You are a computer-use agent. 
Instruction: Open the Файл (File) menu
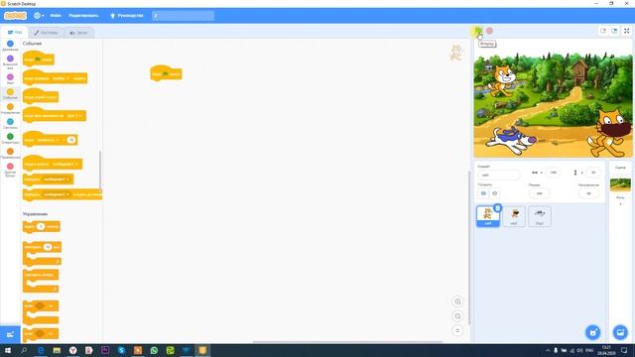tap(56, 16)
